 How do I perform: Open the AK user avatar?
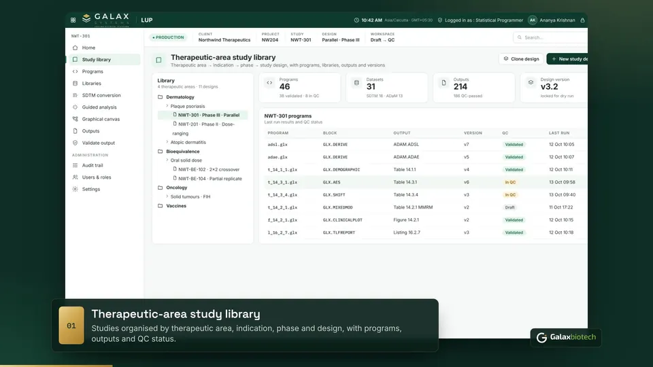click(532, 20)
